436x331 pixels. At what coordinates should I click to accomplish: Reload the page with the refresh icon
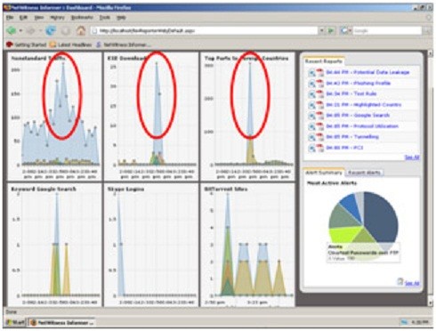point(51,30)
